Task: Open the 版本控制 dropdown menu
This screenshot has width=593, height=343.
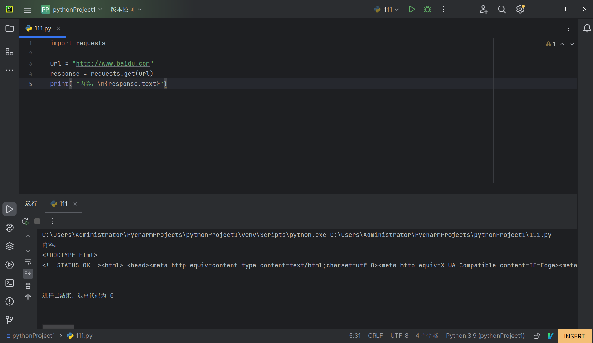Action: click(126, 10)
